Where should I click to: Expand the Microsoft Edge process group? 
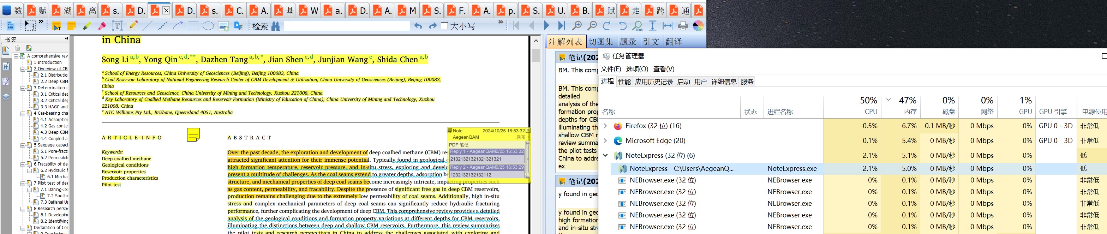pyautogui.click(x=605, y=141)
